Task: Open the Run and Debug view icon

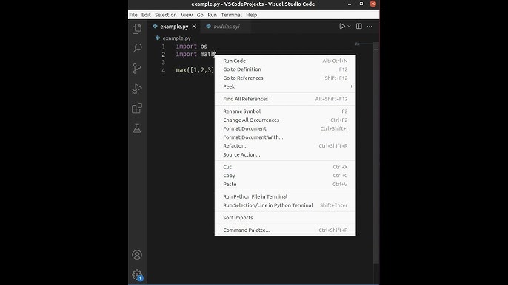Action: [x=137, y=89]
